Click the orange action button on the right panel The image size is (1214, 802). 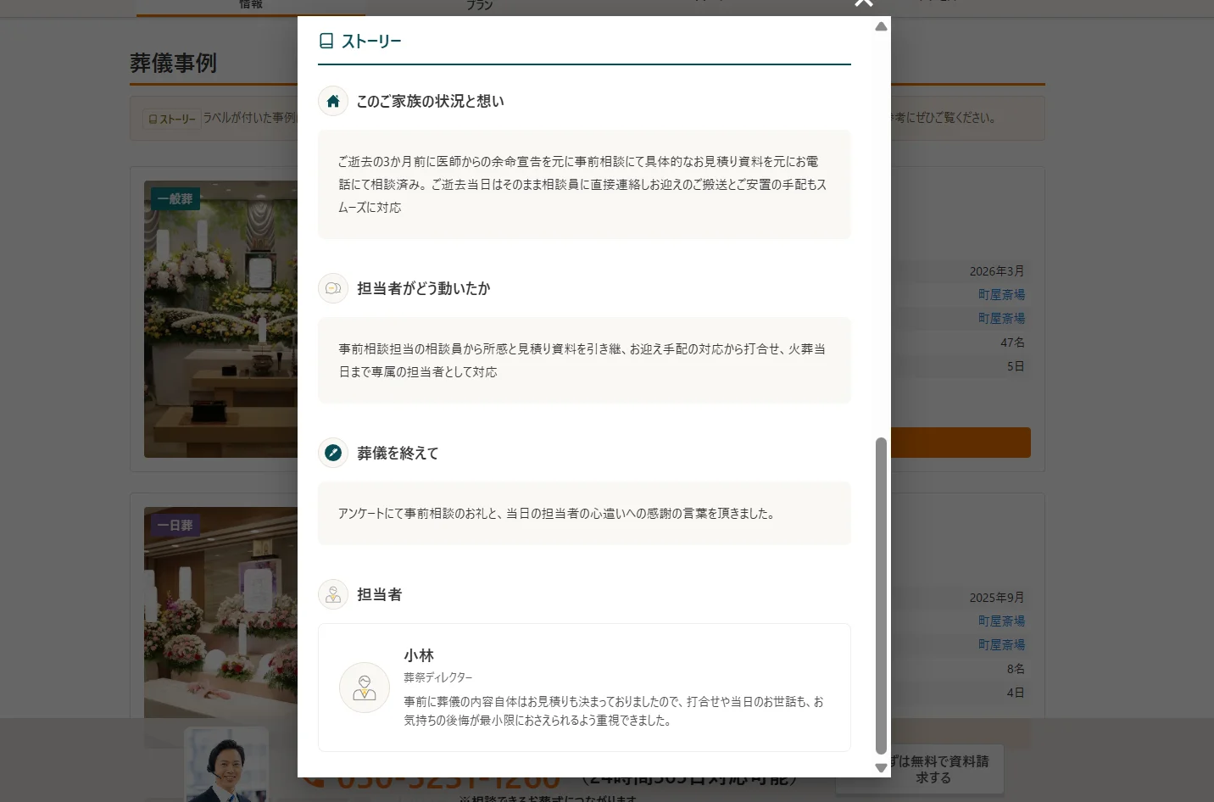pos(958,442)
